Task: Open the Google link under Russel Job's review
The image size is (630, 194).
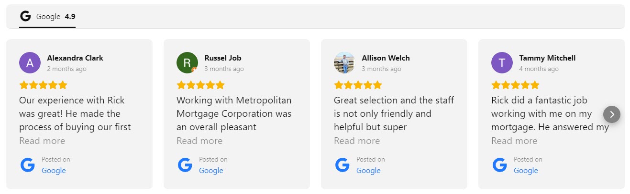Action: tap(211, 171)
